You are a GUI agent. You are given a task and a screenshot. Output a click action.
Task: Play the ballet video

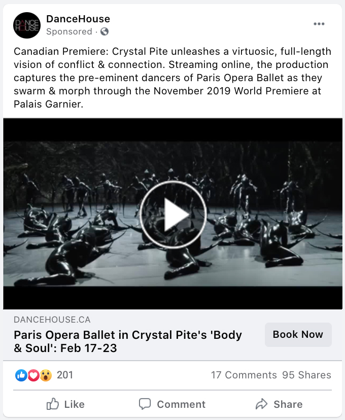click(x=172, y=214)
